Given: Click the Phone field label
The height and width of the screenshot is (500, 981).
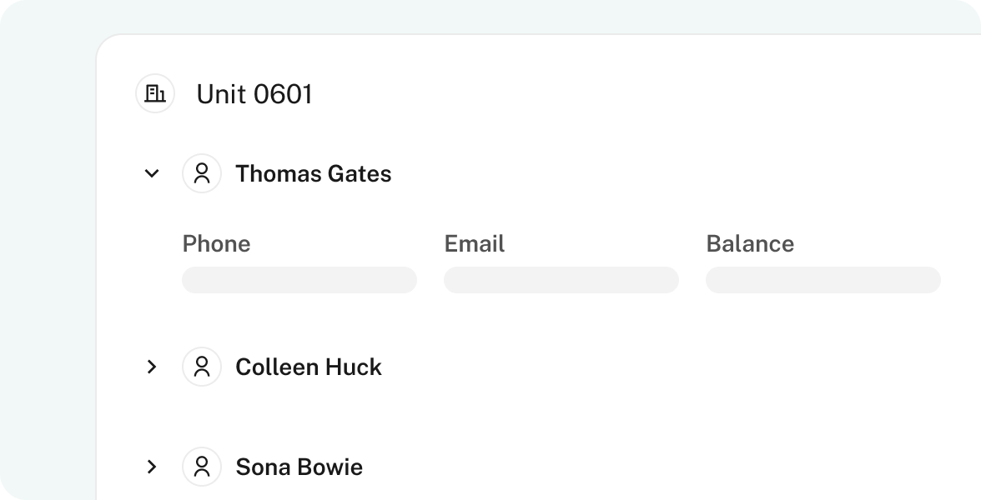Looking at the screenshot, I should 216,243.
